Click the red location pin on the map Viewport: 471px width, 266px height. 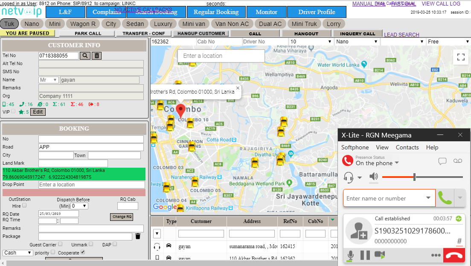point(180,111)
